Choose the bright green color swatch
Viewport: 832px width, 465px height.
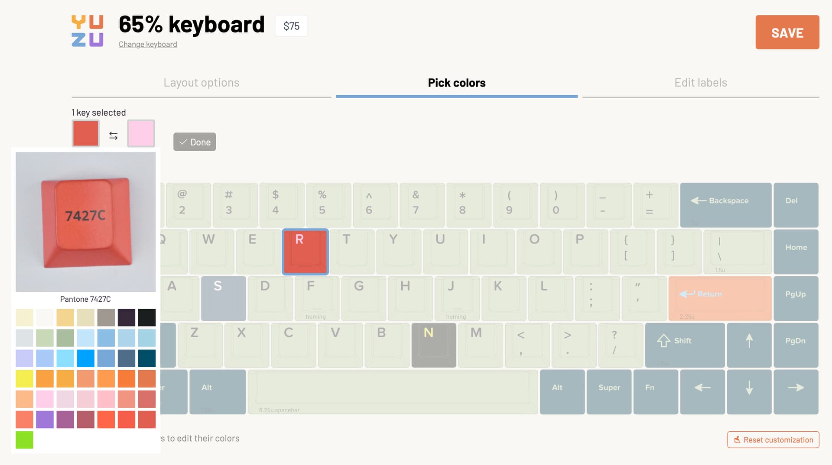(x=24, y=439)
